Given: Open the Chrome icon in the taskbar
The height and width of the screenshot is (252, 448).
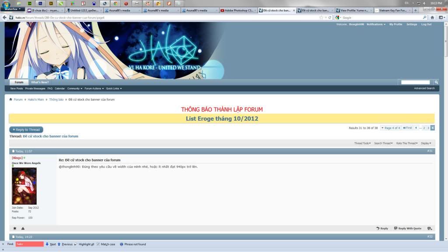Looking at the screenshot, I should (x=115, y=3).
